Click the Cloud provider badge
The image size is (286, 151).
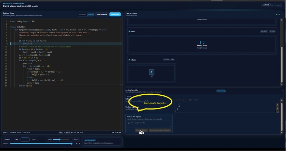(221, 91)
